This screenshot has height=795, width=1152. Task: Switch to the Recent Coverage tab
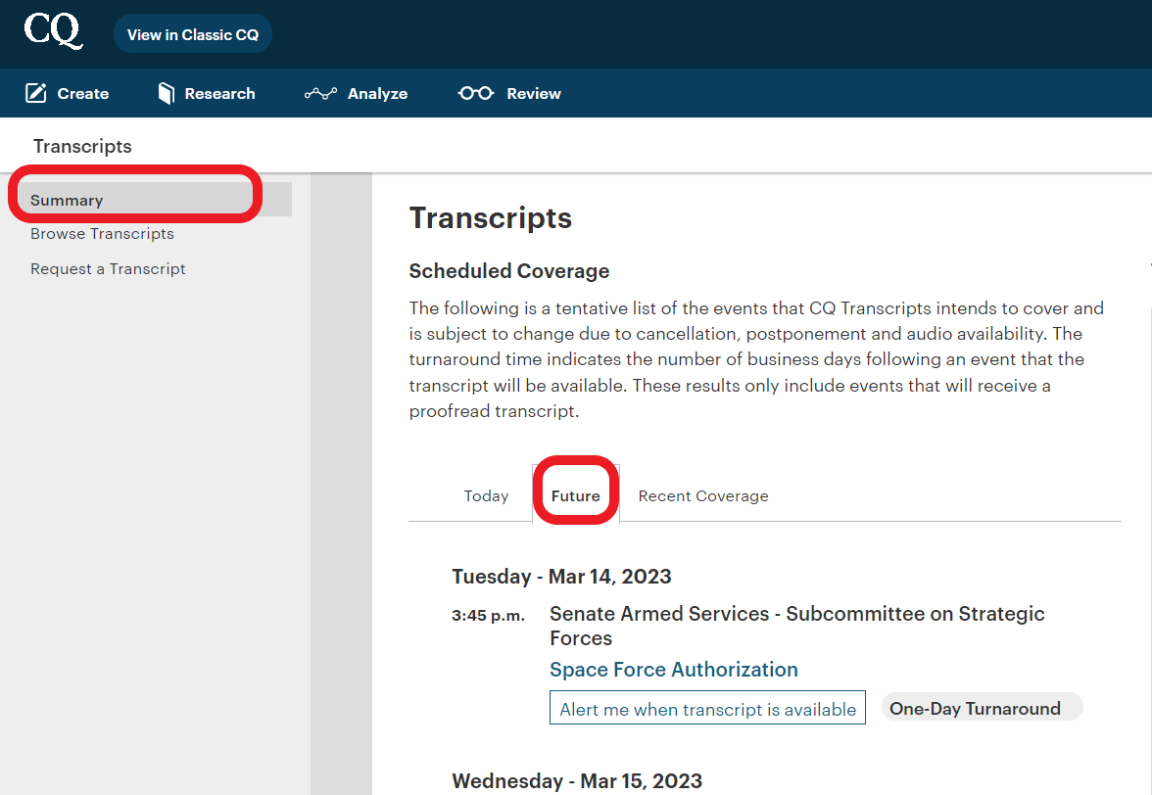click(703, 496)
